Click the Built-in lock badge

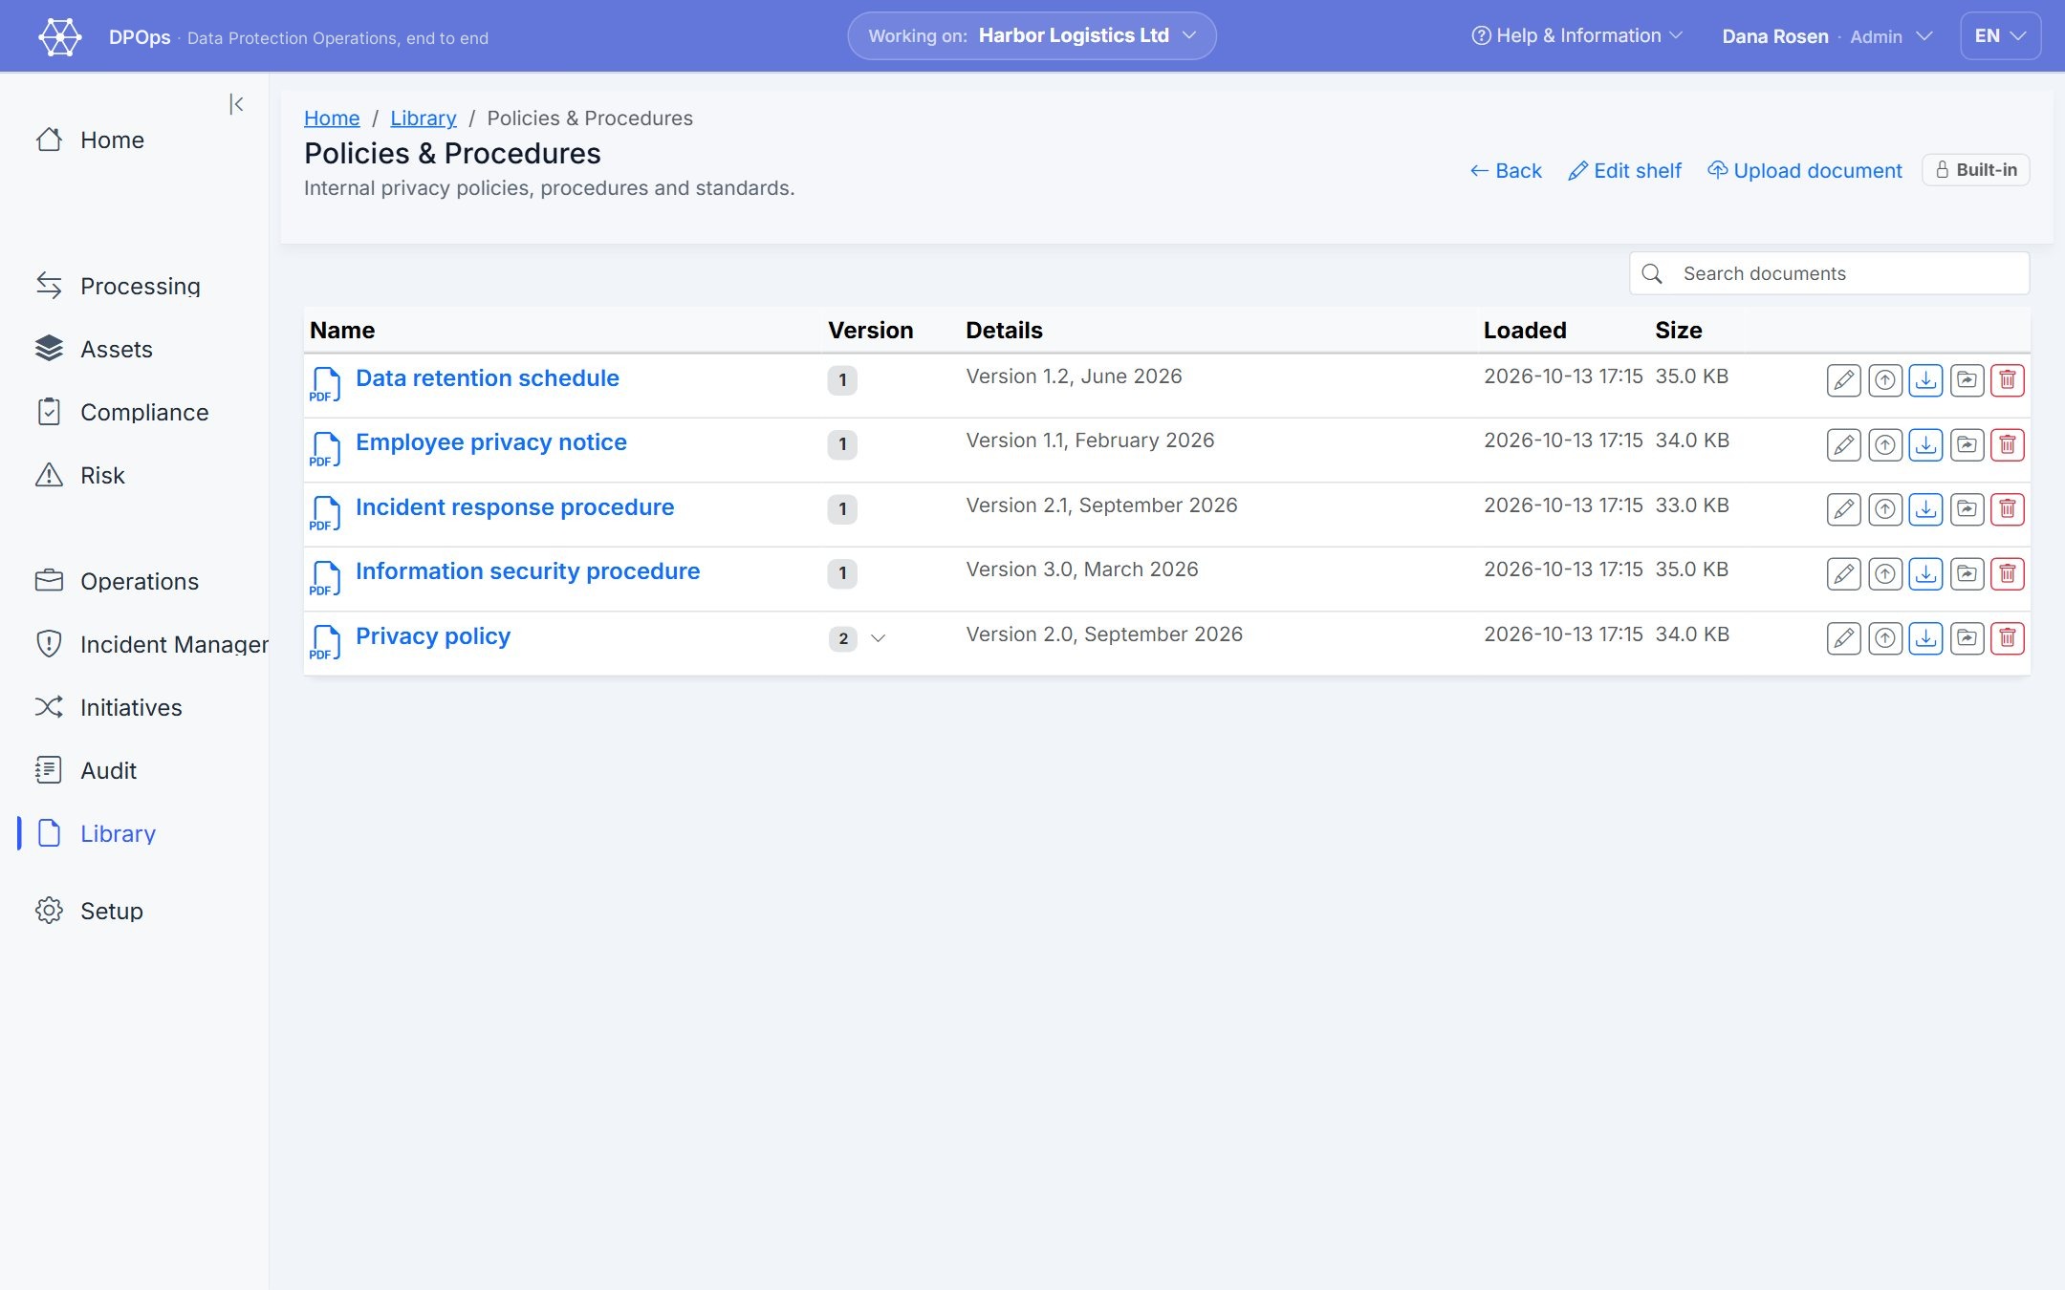[x=1976, y=170]
